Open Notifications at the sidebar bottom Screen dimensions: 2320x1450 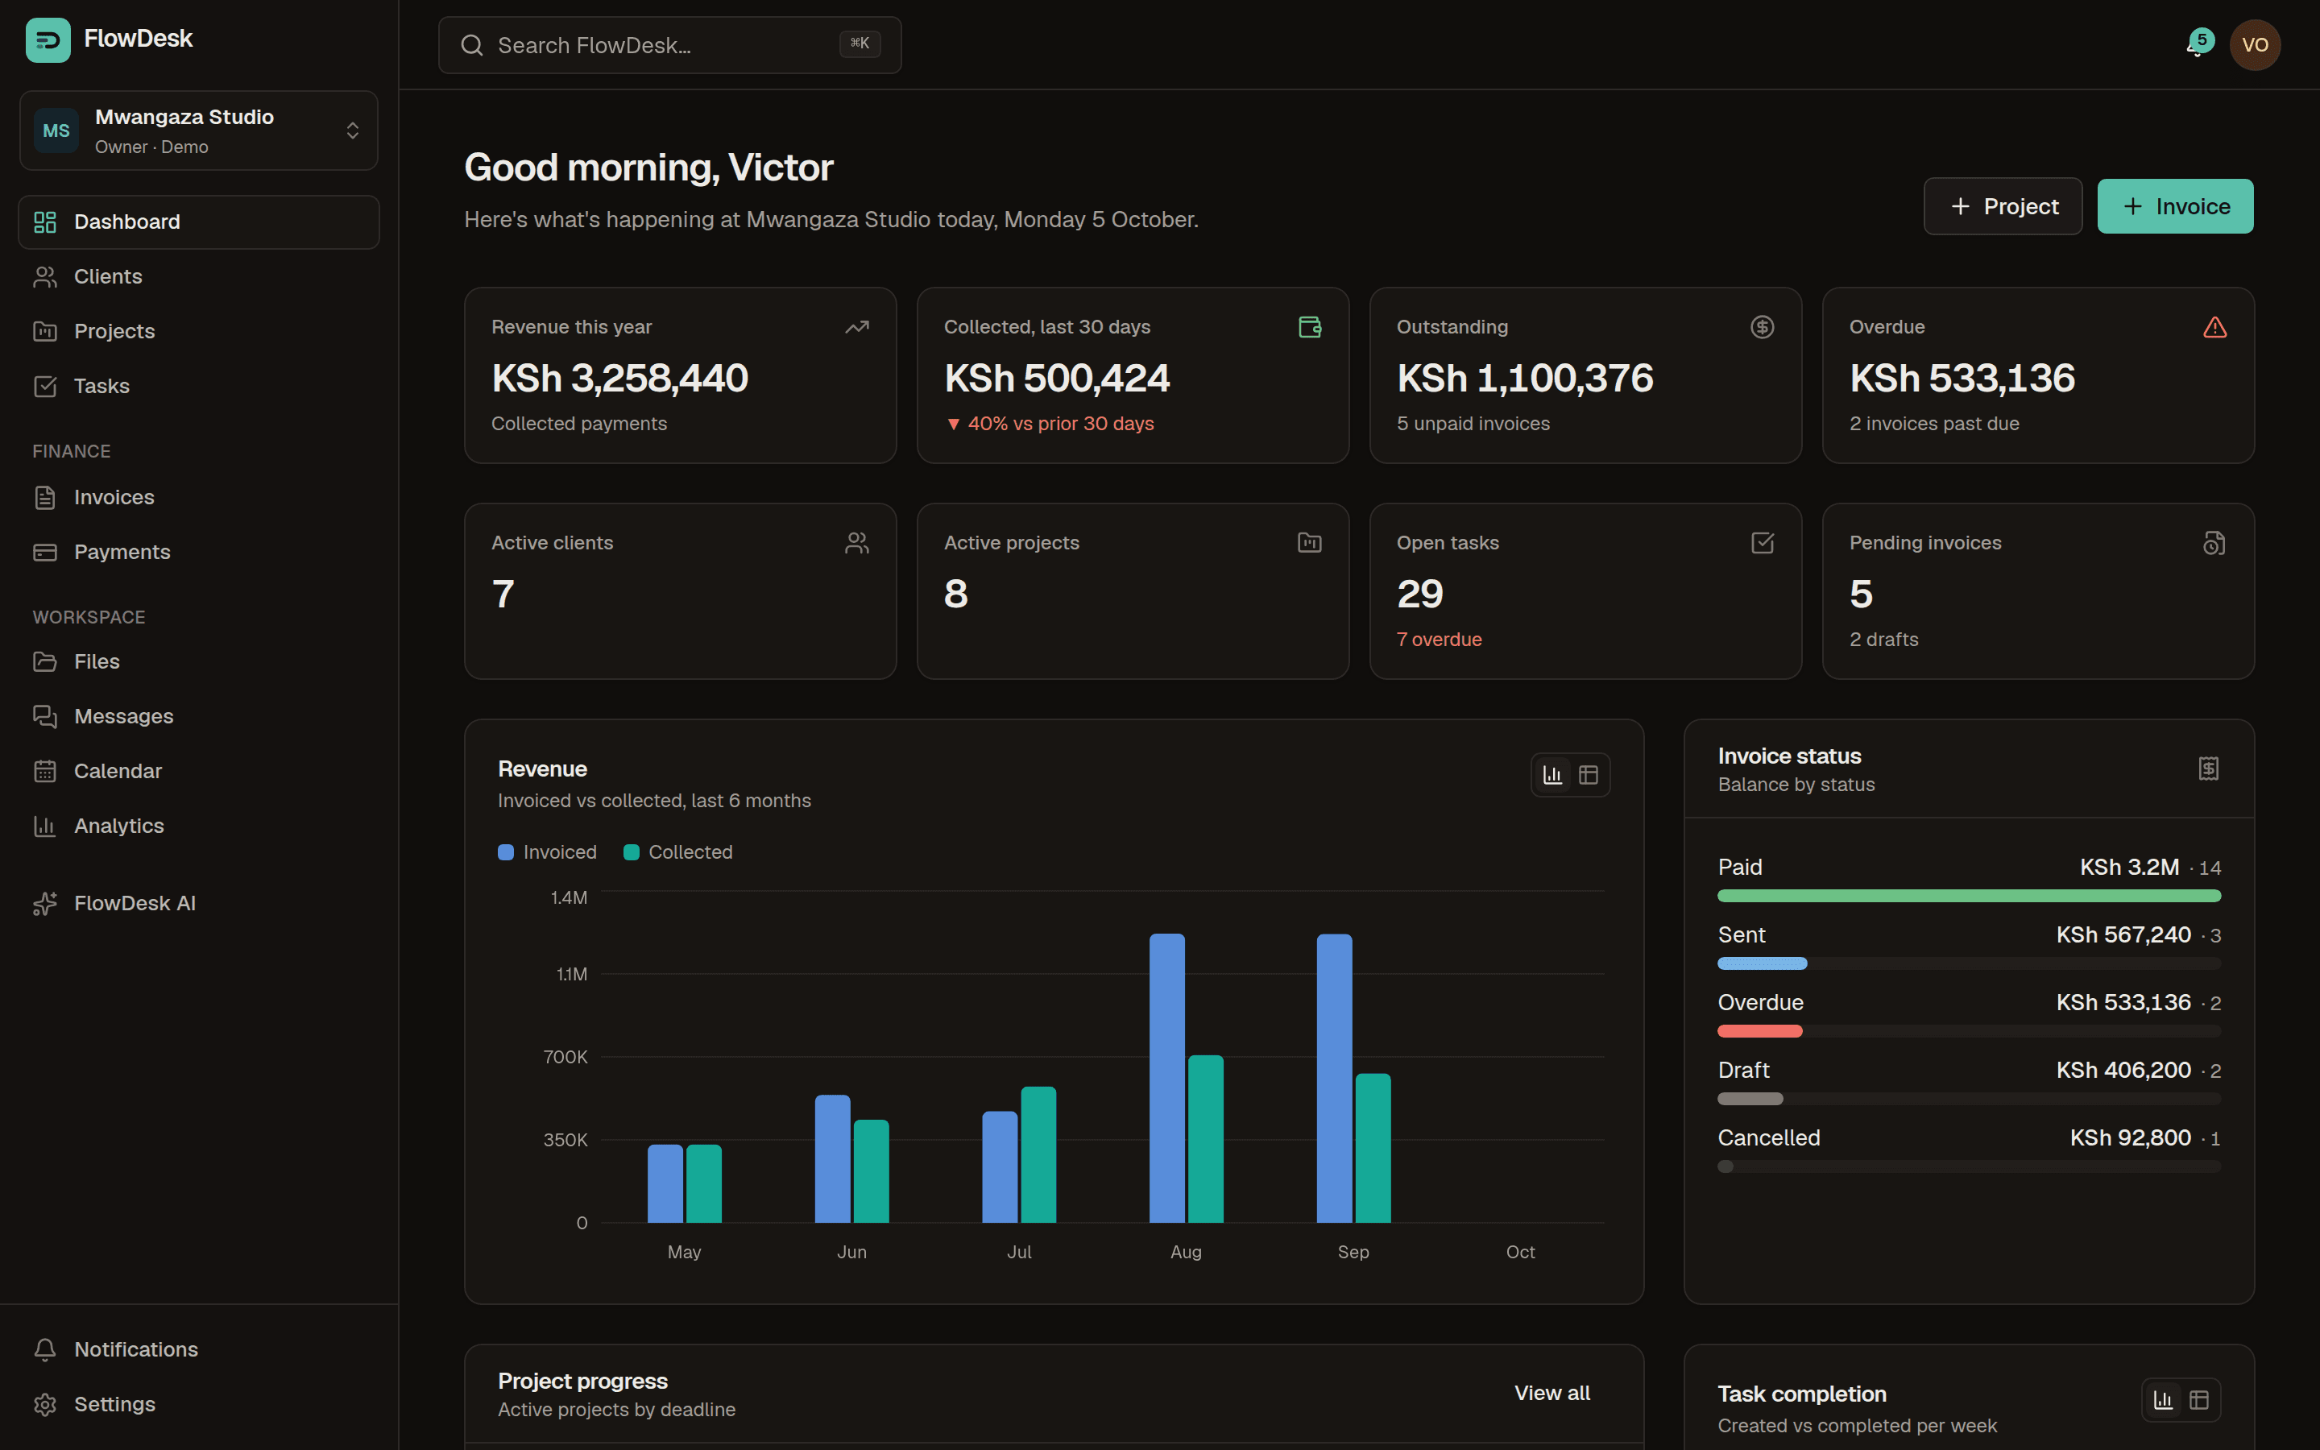click(x=200, y=1349)
